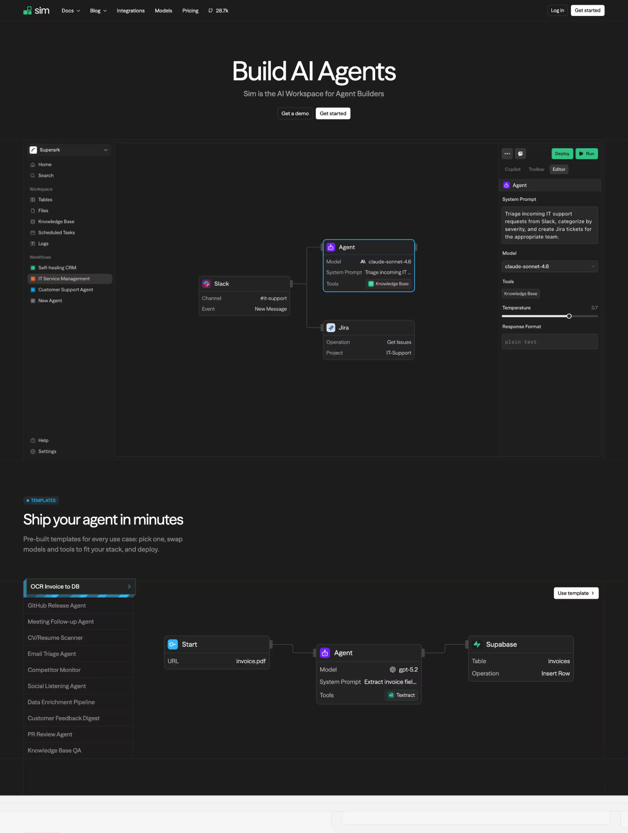Switch to the Toolbar tab
628x833 pixels.
click(x=536, y=169)
